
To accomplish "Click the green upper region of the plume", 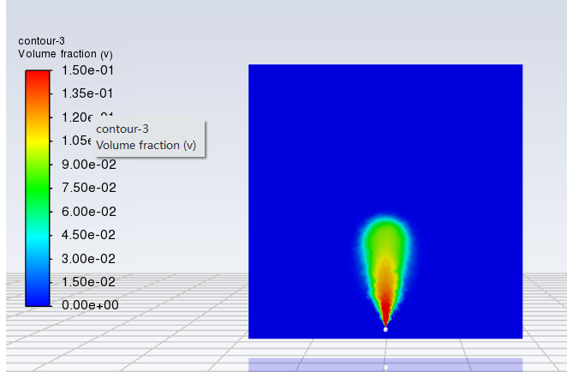I will point(385,237).
